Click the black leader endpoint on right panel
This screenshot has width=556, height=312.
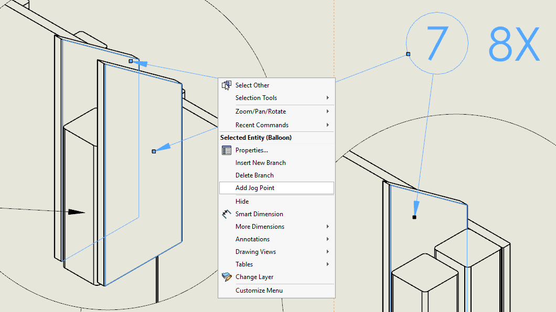[x=414, y=217]
